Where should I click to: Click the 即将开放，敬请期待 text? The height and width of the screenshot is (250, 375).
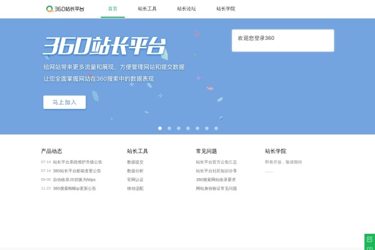pos(283,162)
